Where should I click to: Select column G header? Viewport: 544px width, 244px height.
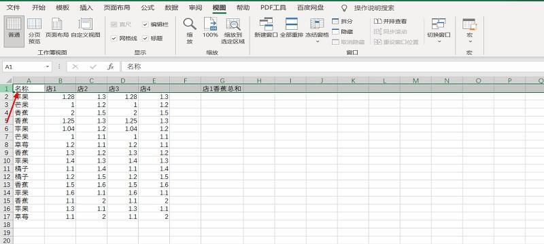pos(222,81)
